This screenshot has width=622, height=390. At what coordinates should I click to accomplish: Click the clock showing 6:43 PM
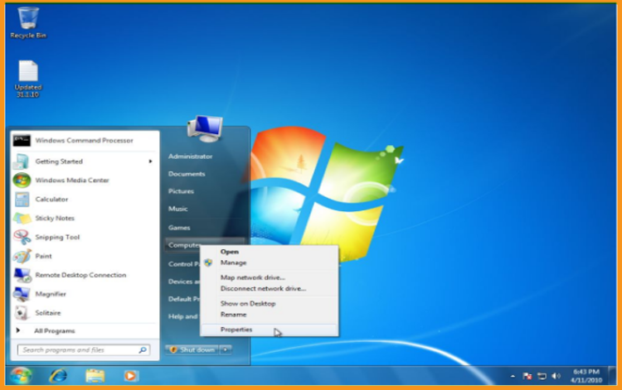pos(586,376)
